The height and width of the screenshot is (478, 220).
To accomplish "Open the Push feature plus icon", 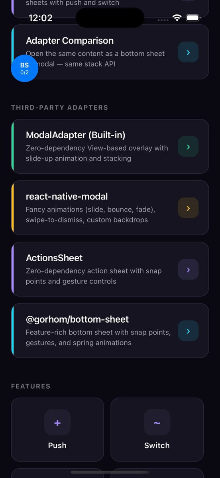I will pyautogui.click(x=57, y=422).
